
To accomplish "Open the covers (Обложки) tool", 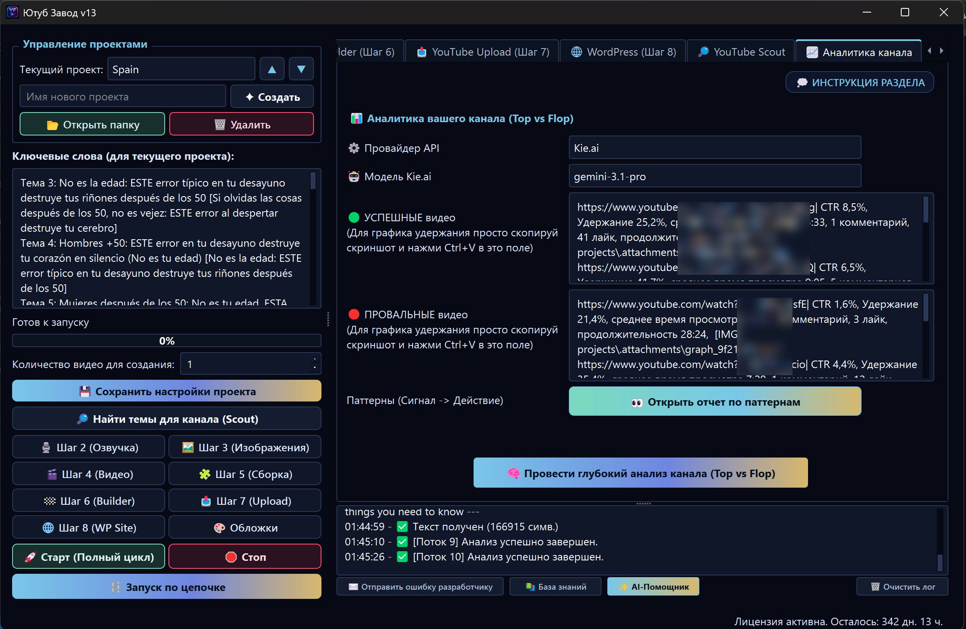I will [245, 527].
